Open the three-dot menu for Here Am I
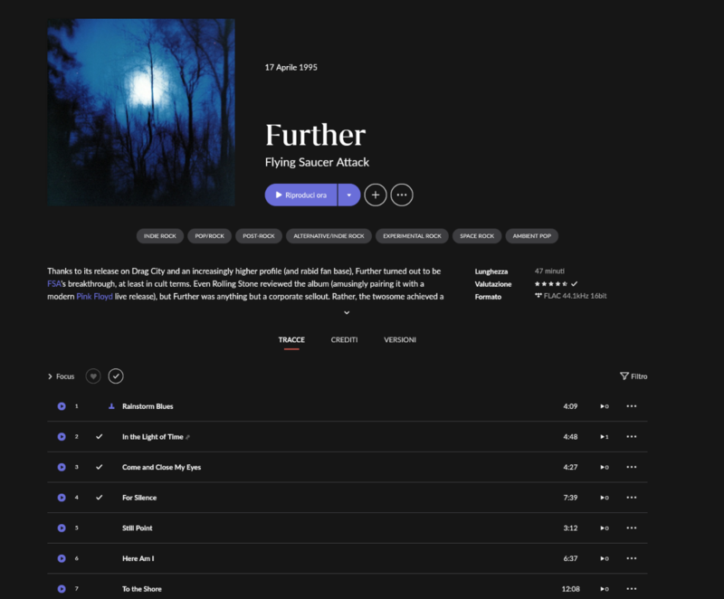This screenshot has width=724, height=599. [631, 558]
